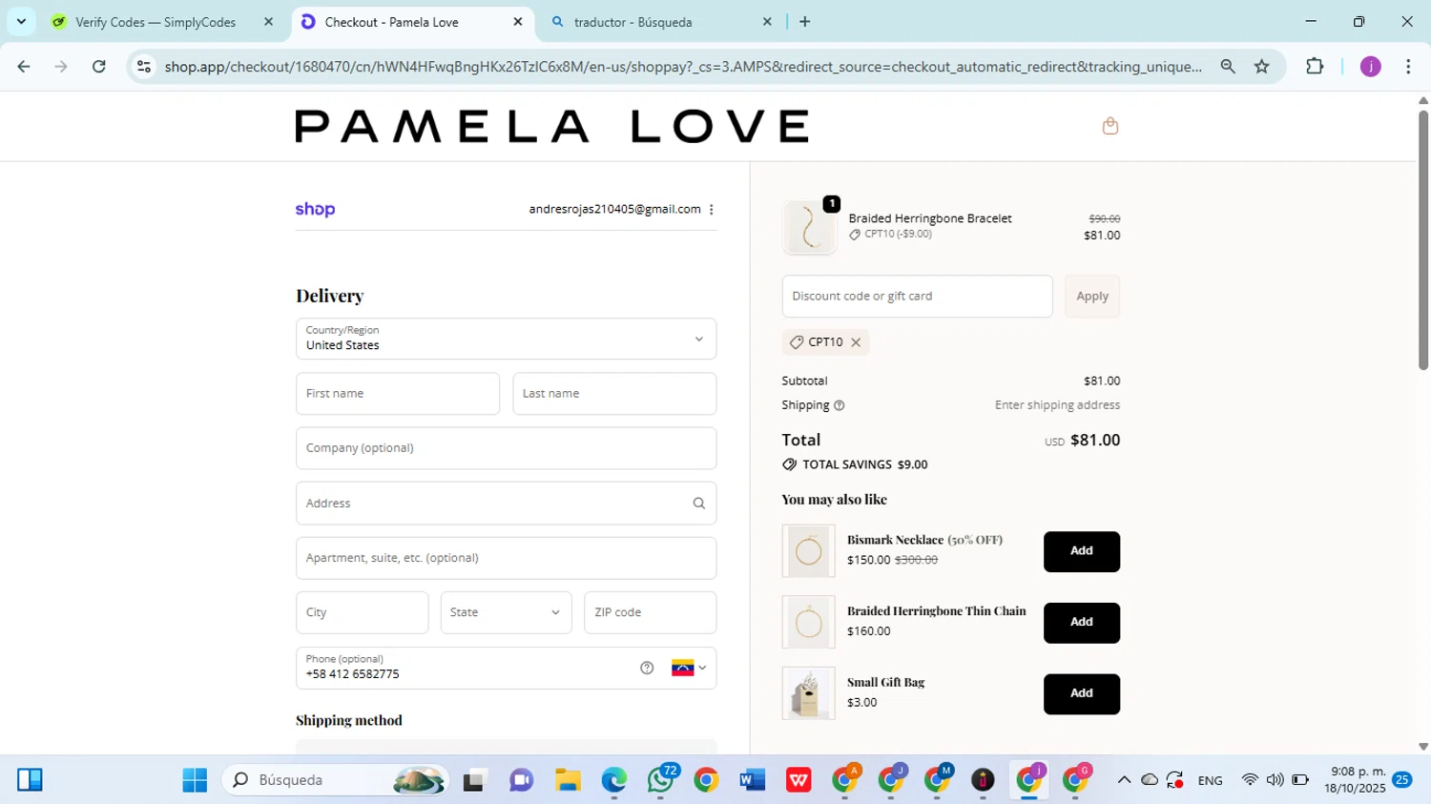Click the Last name field

(x=614, y=394)
